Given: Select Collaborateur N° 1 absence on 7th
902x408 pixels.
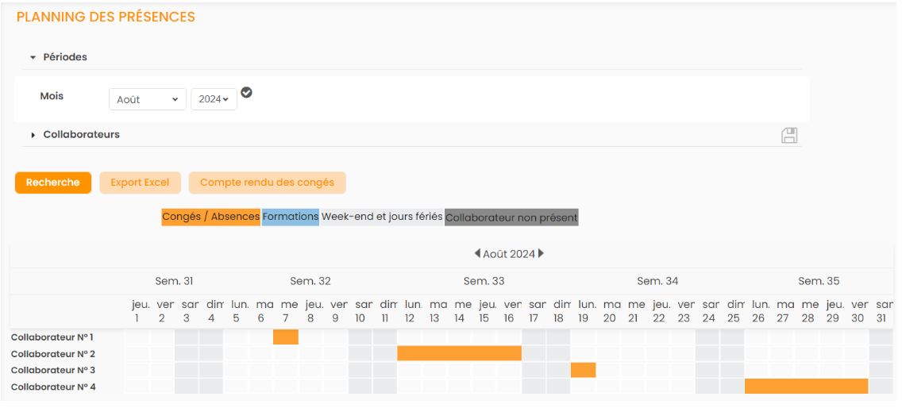Looking at the screenshot, I should [x=286, y=337].
